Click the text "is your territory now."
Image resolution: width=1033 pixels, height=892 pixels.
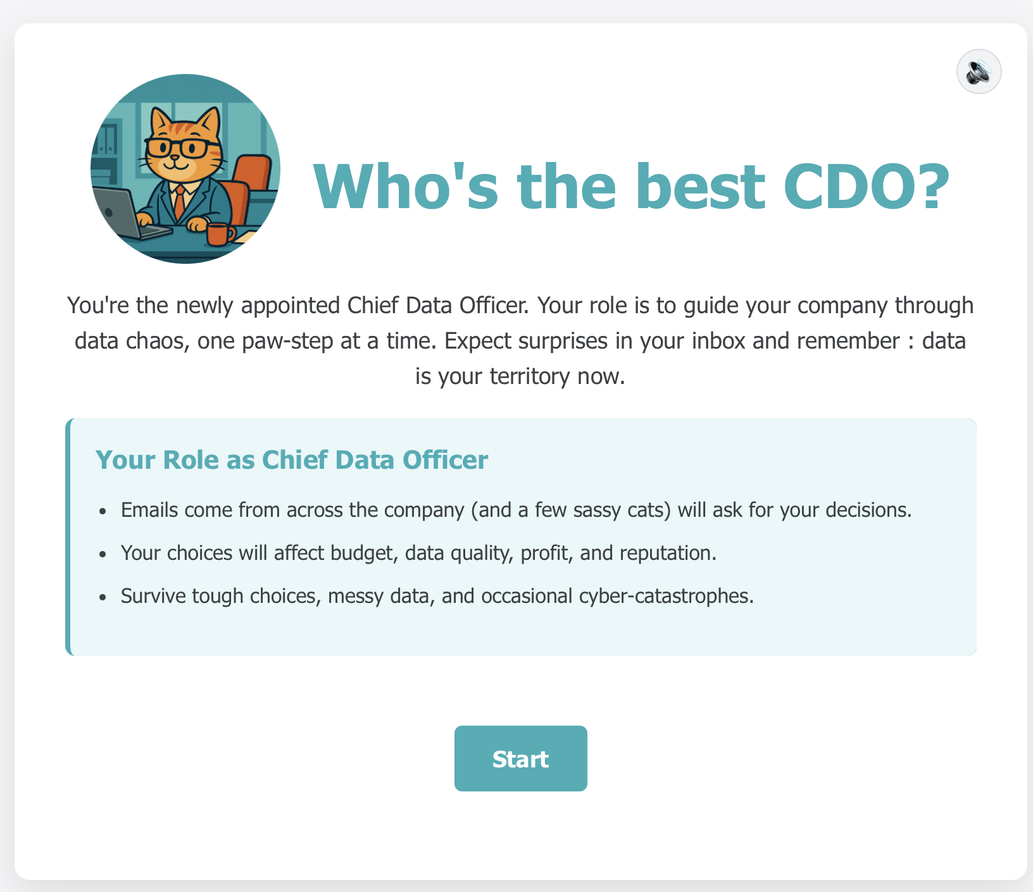pyautogui.click(x=520, y=376)
